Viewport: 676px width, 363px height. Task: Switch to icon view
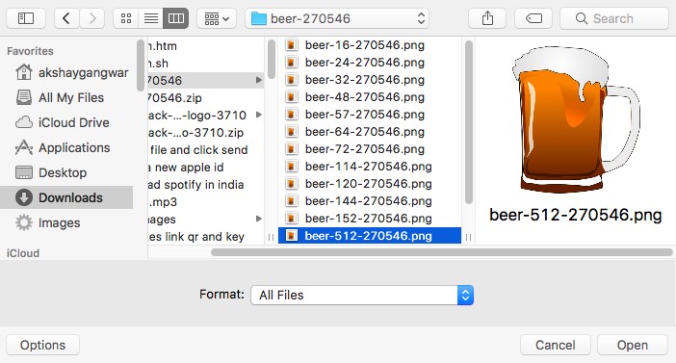point(126,18)
